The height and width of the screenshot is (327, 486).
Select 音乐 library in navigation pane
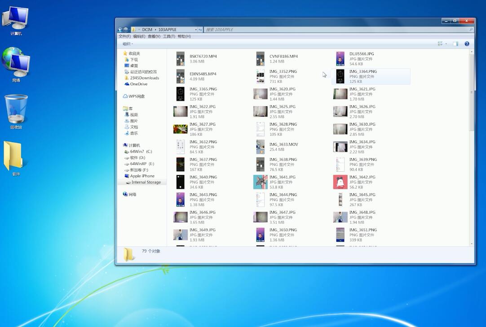132,133
